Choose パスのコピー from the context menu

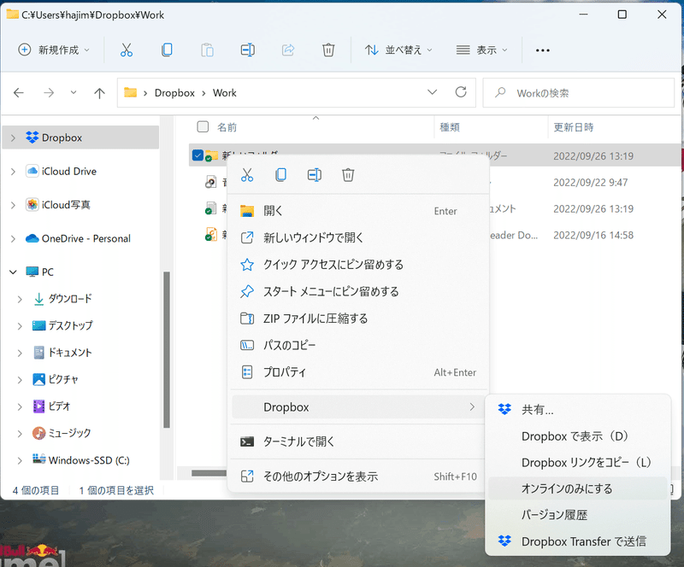[357, 345]
